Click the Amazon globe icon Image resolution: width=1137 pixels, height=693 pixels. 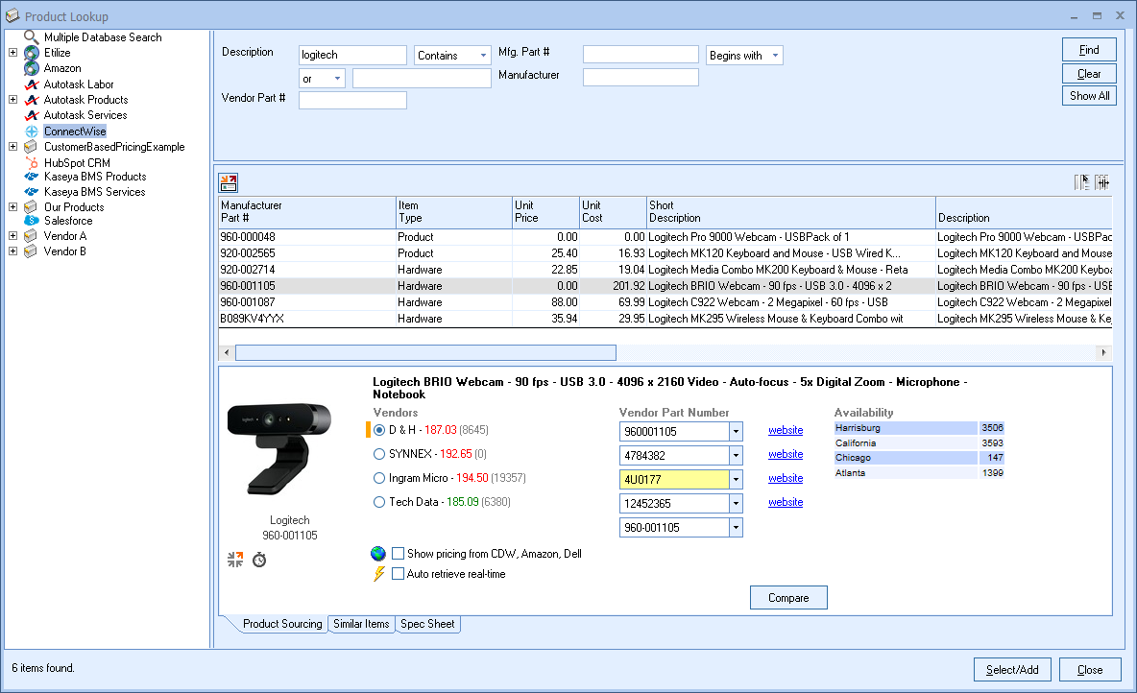(32, 68)
